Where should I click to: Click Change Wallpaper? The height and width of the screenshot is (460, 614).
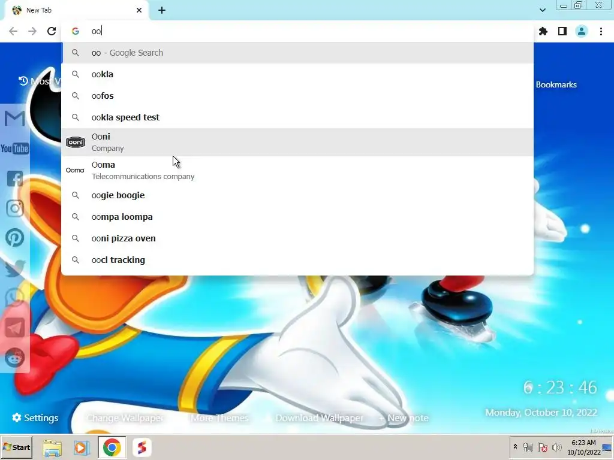[125, 418]
